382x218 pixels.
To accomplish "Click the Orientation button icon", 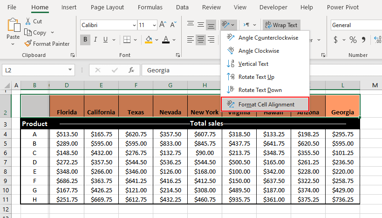I will (x=225, y=25).
